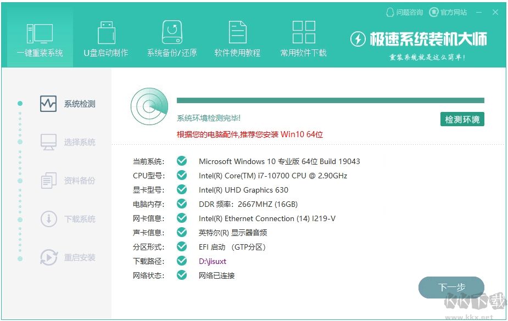Click the 显卡型号 green check icon
508x321 pixels.
click(x=182, y=189)
